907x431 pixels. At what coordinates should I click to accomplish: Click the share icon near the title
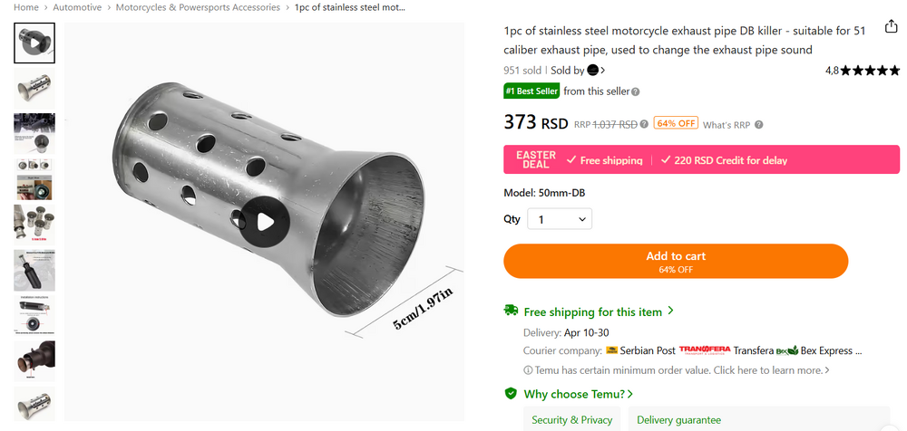891,27
